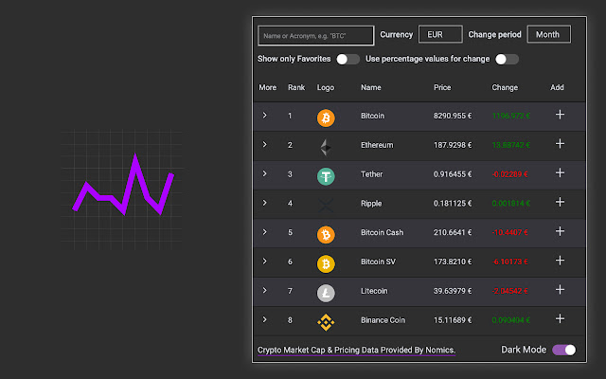Screen dimensions: 606x379
Task: Click the Bitcoin Cash name cell
Action: 382,232
